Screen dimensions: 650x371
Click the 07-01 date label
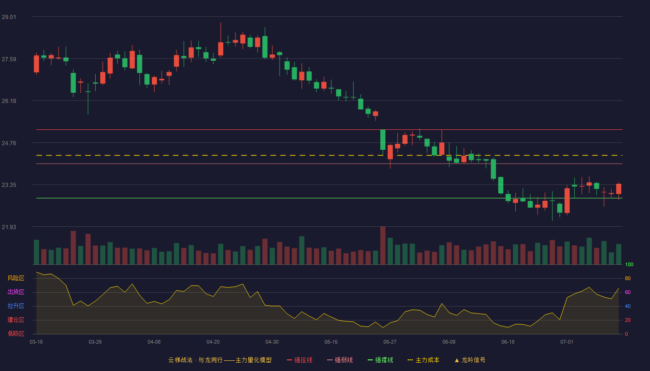pos(567,342)
